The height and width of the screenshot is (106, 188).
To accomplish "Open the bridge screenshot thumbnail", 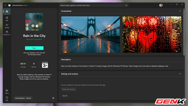I will [x=90, y=34].
